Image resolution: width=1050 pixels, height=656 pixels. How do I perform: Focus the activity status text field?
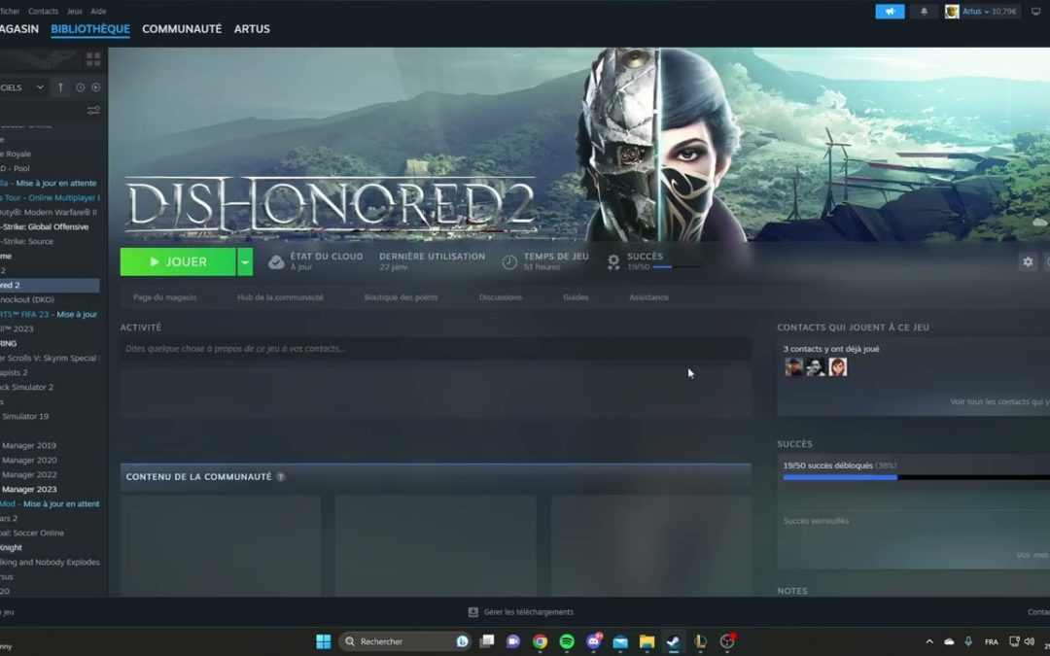point(436,349)
